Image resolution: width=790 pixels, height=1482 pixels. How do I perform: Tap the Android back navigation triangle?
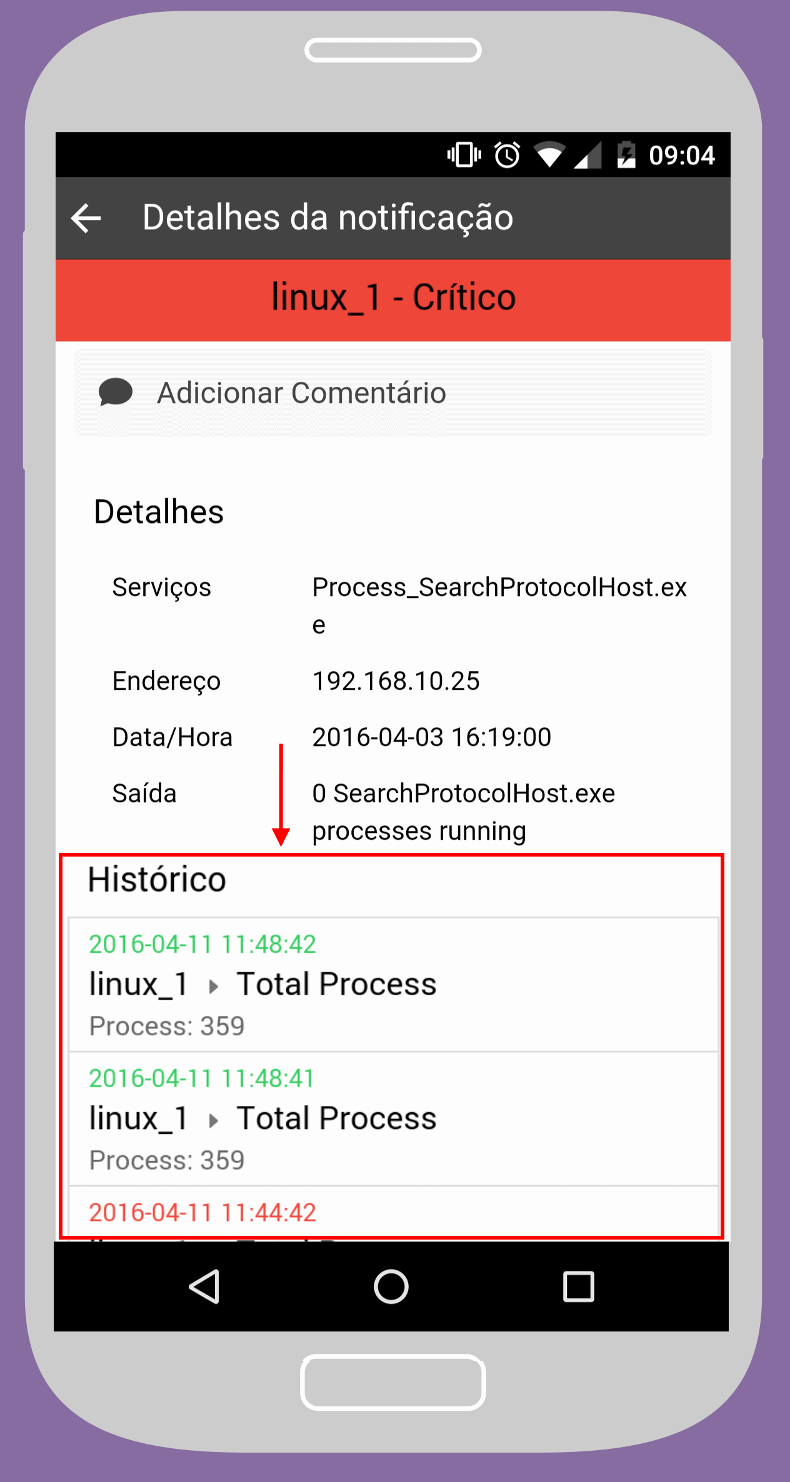pyautogui.click(x=204, y=1286)
